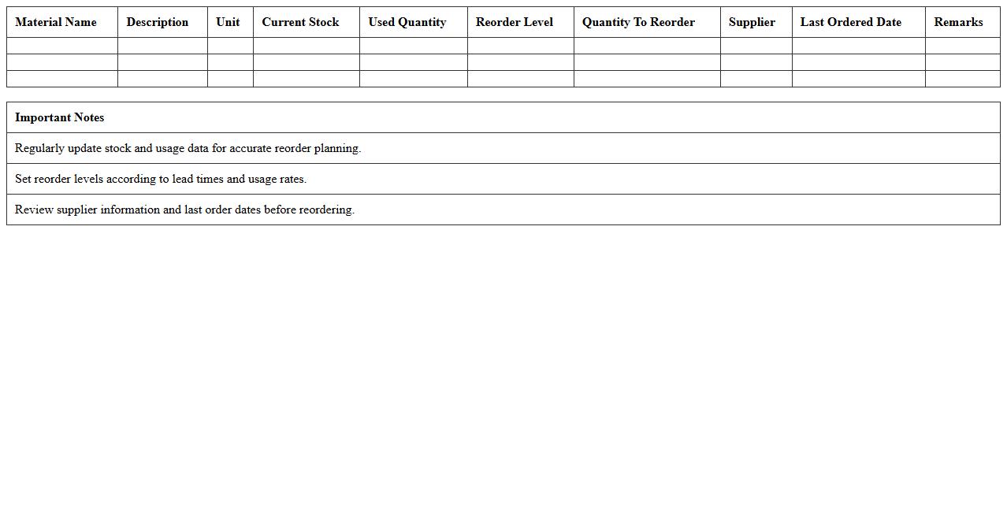Click the Important Notes heading
This screenshot has height=512, width=1007.
pos(59,117)
